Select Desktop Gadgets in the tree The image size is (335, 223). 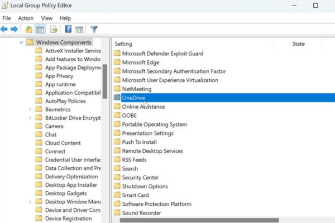coord(66,193)
